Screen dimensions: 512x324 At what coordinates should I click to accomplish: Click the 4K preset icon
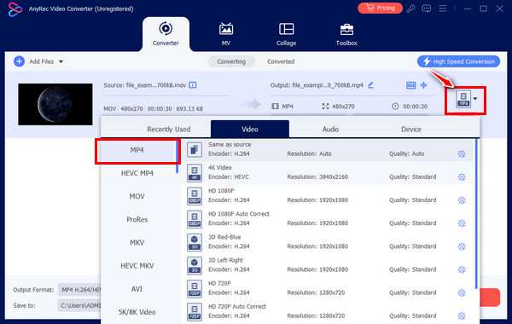pos(195,173)
